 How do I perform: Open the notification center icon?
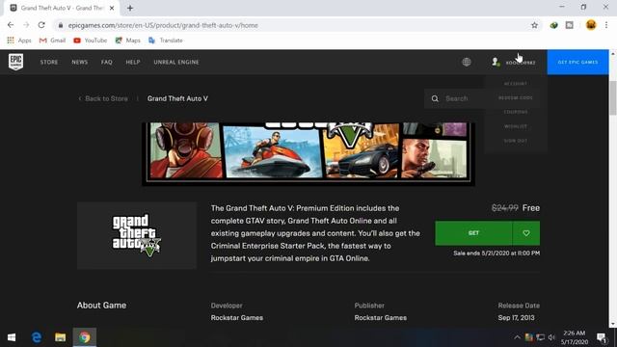pyautogui.click(x=602, y=337)
